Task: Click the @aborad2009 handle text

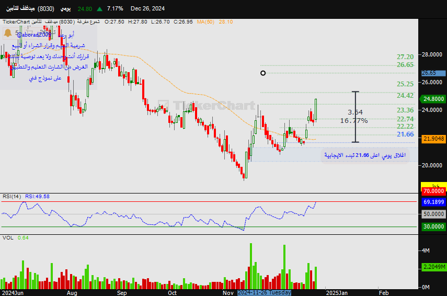Action: click(x=33, y=35)
